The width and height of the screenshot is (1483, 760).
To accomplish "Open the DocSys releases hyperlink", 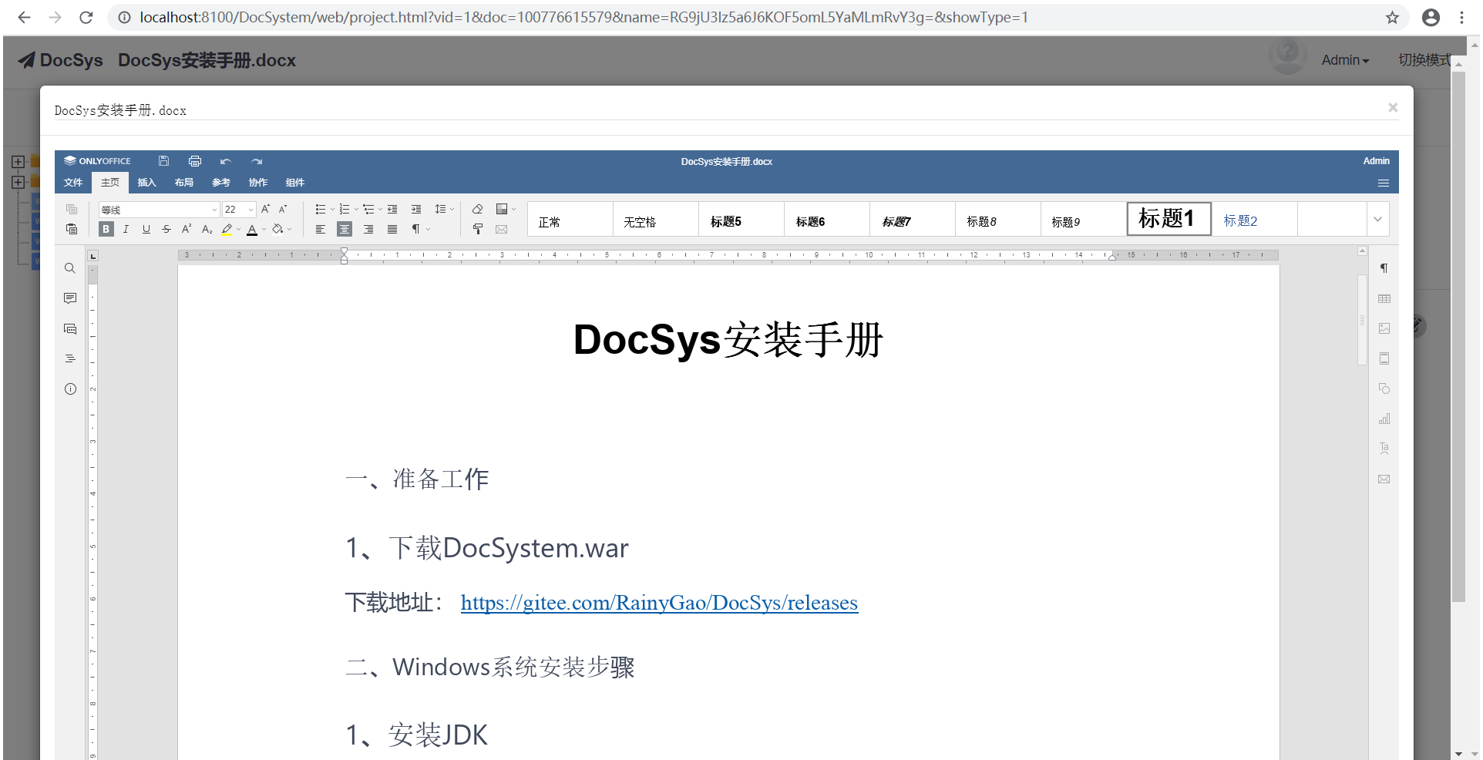I will point(658,603).
